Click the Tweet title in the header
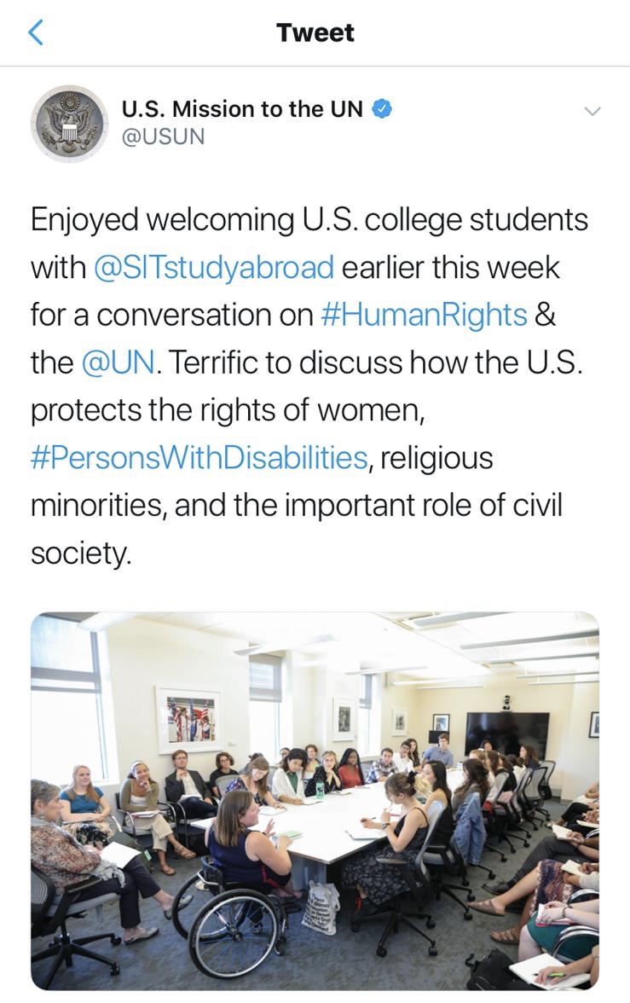Screen dimensions: 630x1003 point(315,32)
